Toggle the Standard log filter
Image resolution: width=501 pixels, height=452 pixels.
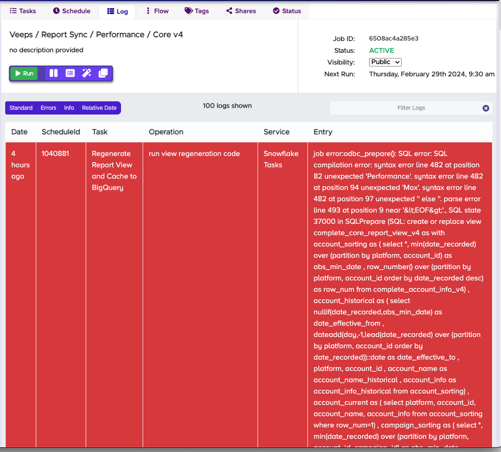point(21,108)
